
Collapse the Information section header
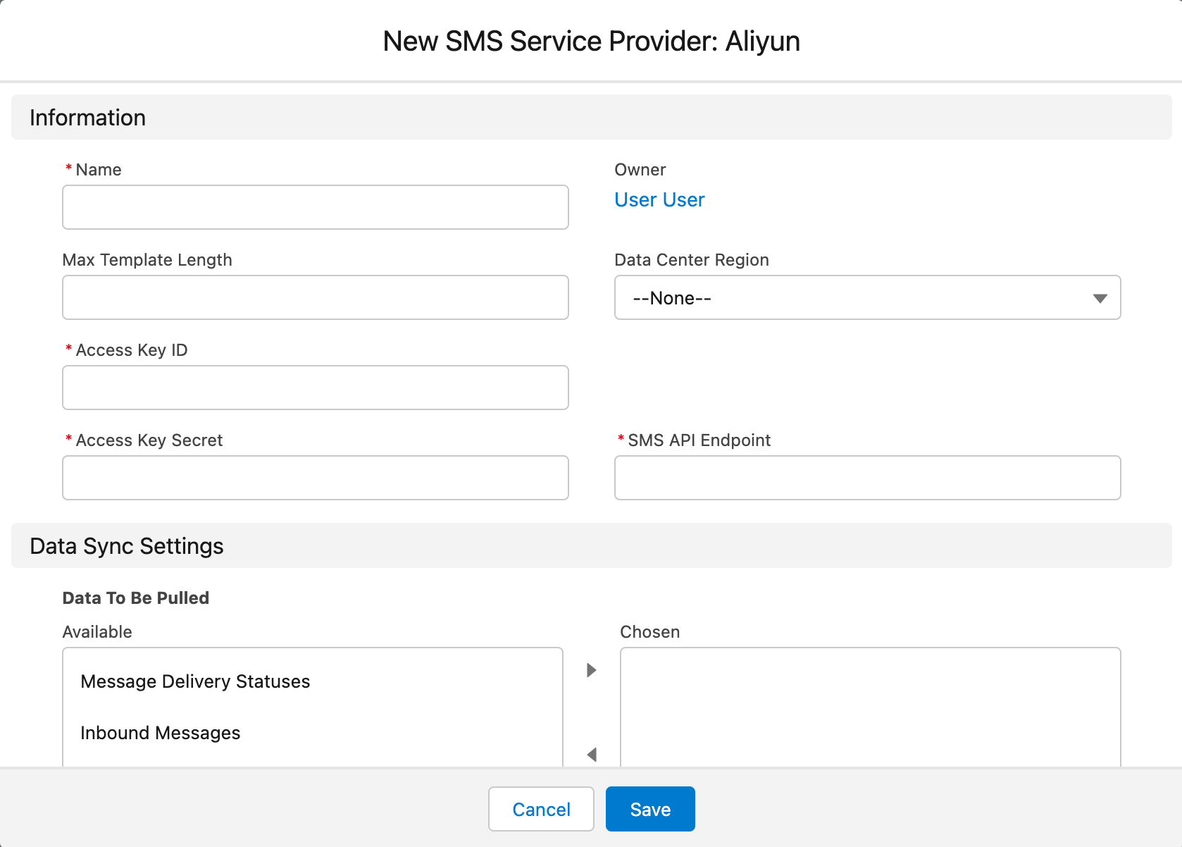click(88, 118)
